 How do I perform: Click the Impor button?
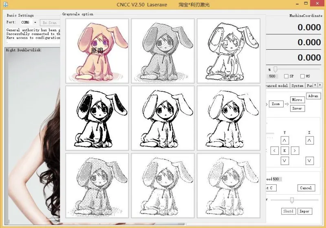(304, 211)
